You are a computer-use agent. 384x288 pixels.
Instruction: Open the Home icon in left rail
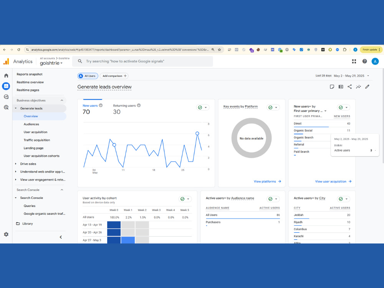click(6, 75)
